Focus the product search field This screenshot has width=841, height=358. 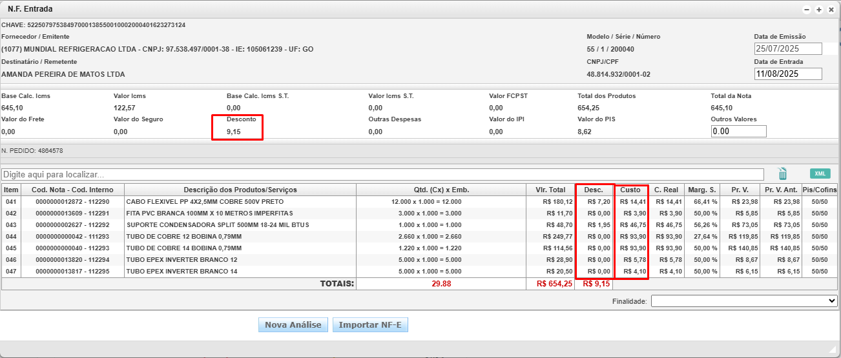coord(381,175)
